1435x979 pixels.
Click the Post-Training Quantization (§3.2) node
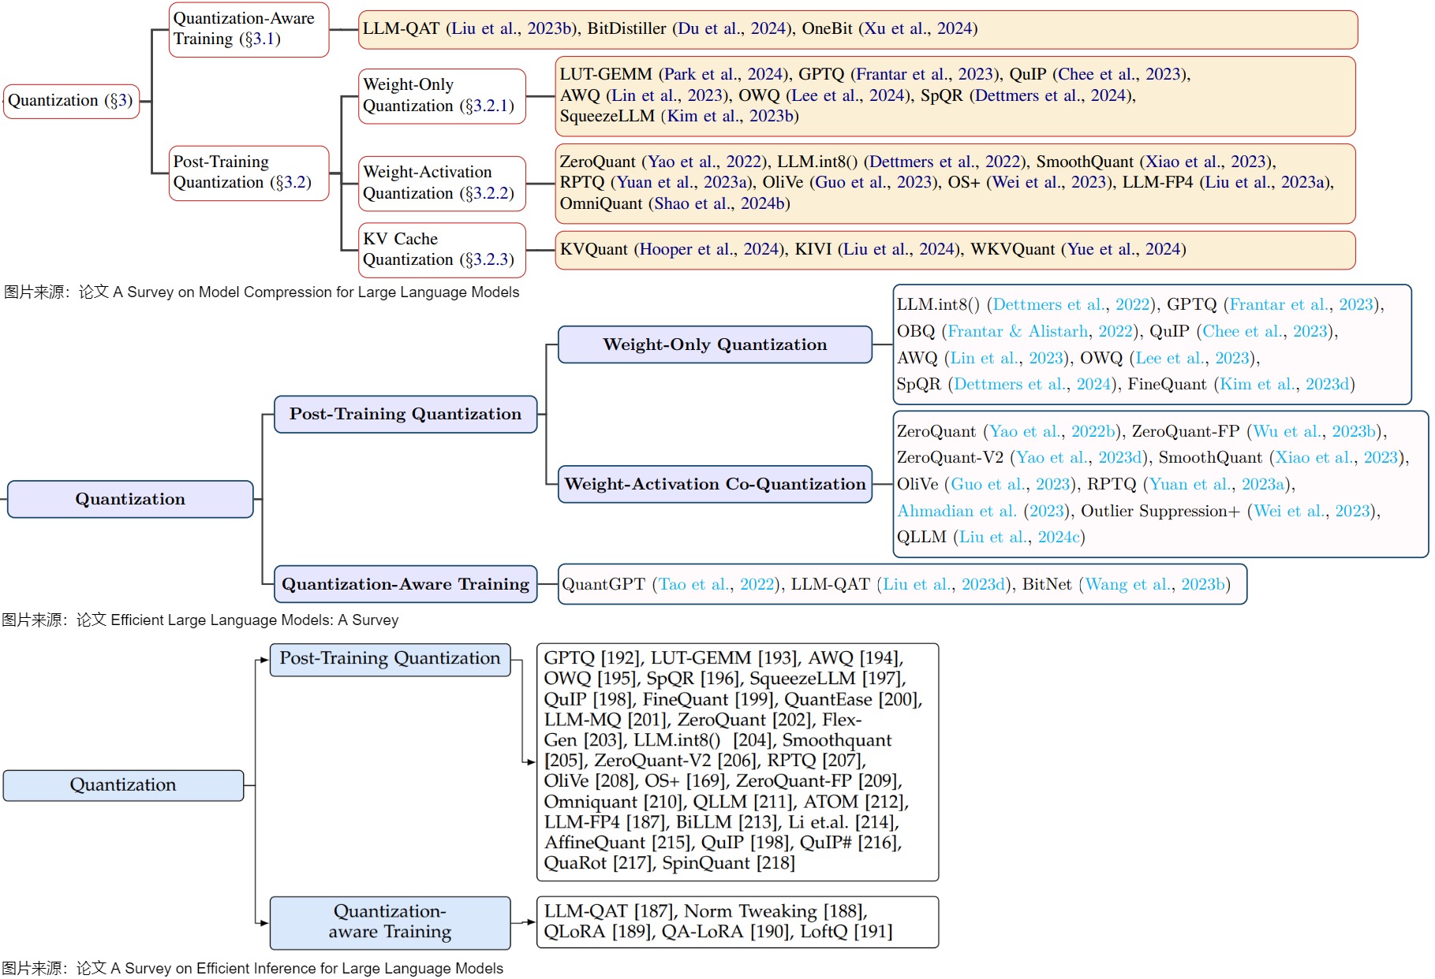tap(249, 173)
